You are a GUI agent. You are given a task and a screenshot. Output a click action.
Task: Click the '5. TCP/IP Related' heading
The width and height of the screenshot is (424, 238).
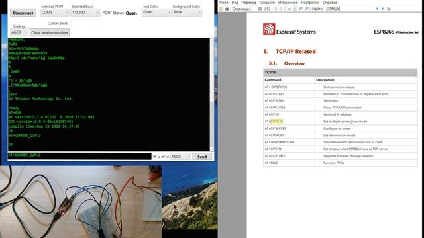(290, 52)
